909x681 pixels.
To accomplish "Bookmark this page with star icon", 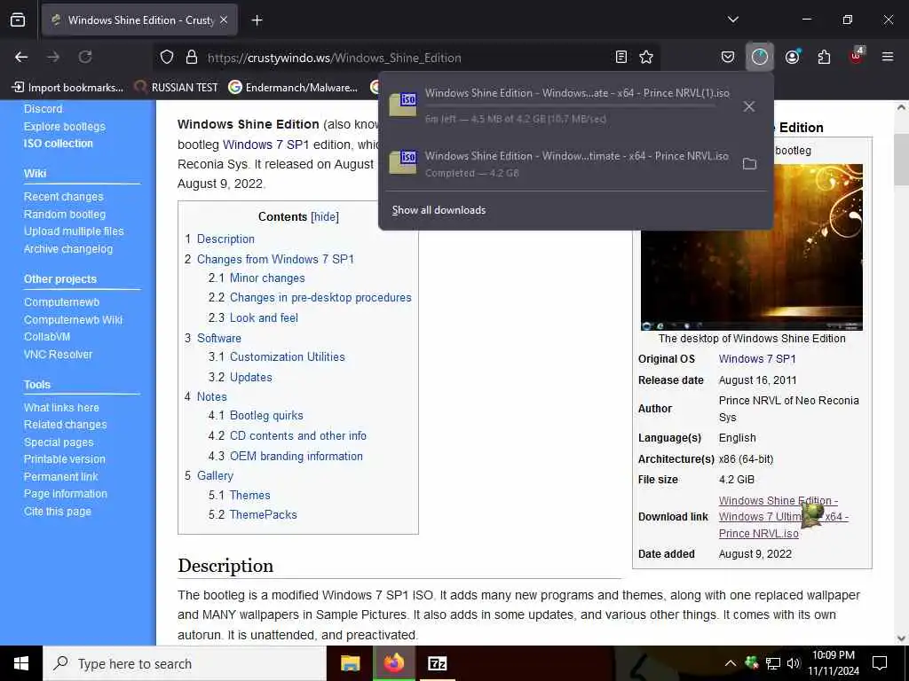I will pos(646,57).
